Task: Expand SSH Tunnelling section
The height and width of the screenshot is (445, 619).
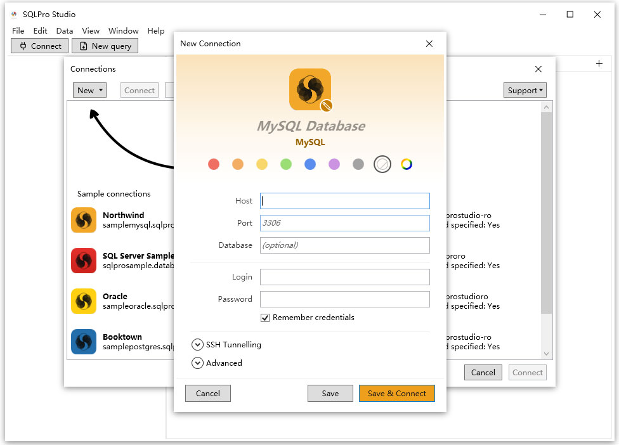Action: tap(197, 345)
